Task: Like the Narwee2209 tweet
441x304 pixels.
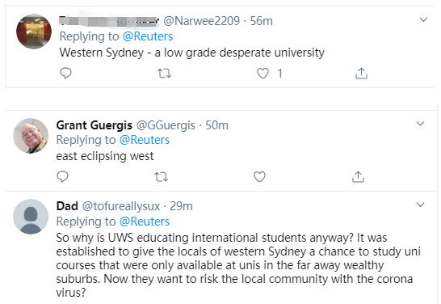Action: [x=262, y=74]
